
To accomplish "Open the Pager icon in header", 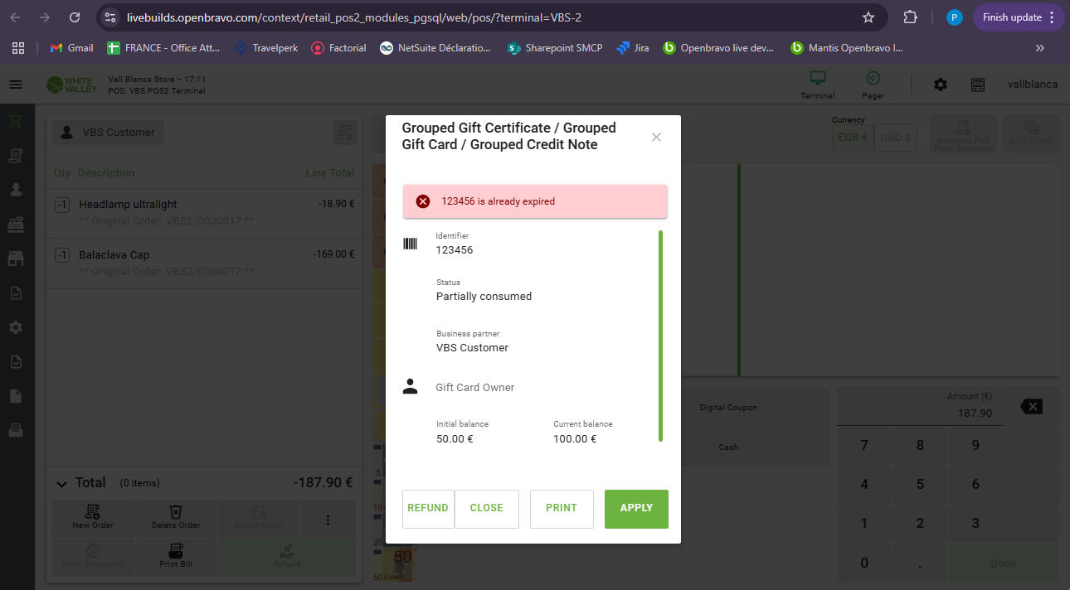I will pos(873,79).
